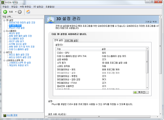This screenshot has height=120, width=164.
Task: Select 3D 설정 관리 in the tree
Action: tap(15, 26)
